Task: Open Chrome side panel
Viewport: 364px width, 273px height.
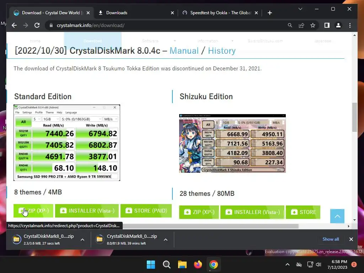Action: [327, 25]
